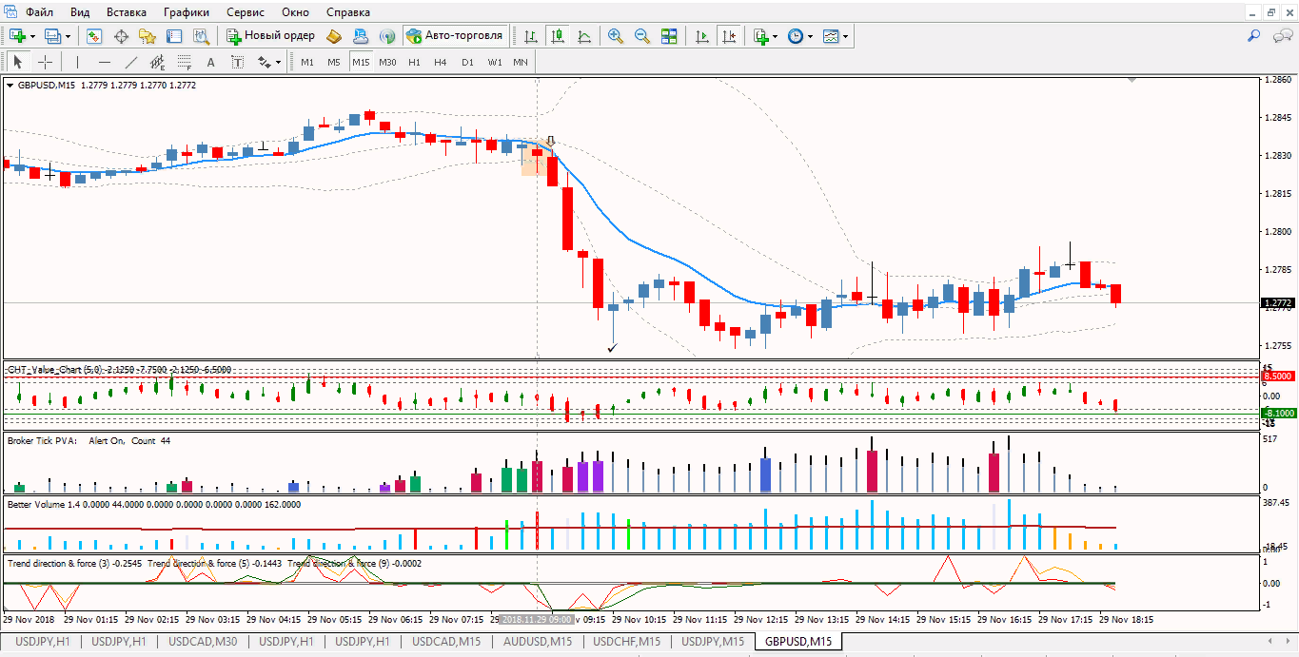Select the text label tool
This screenshot has width=1299, height=657.
click(237, 62)
